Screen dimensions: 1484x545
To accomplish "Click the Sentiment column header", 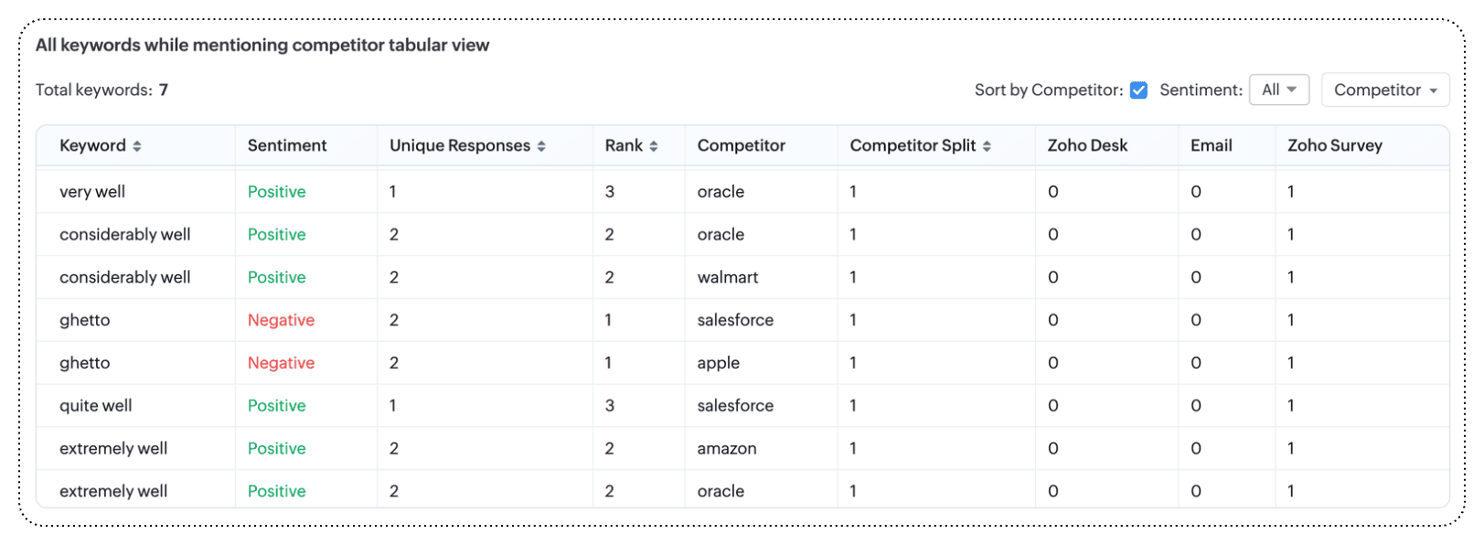I will 287,145.
